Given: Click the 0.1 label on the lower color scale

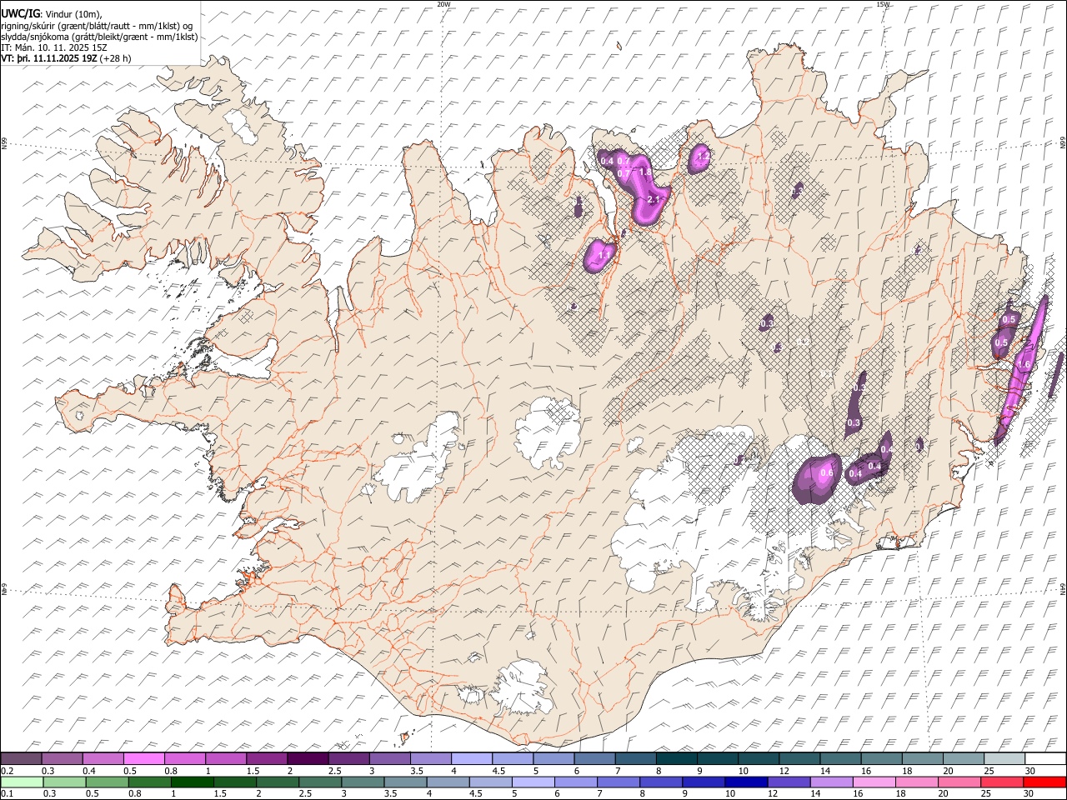Looking at the screenshot, I should click(x=8, y=794).
